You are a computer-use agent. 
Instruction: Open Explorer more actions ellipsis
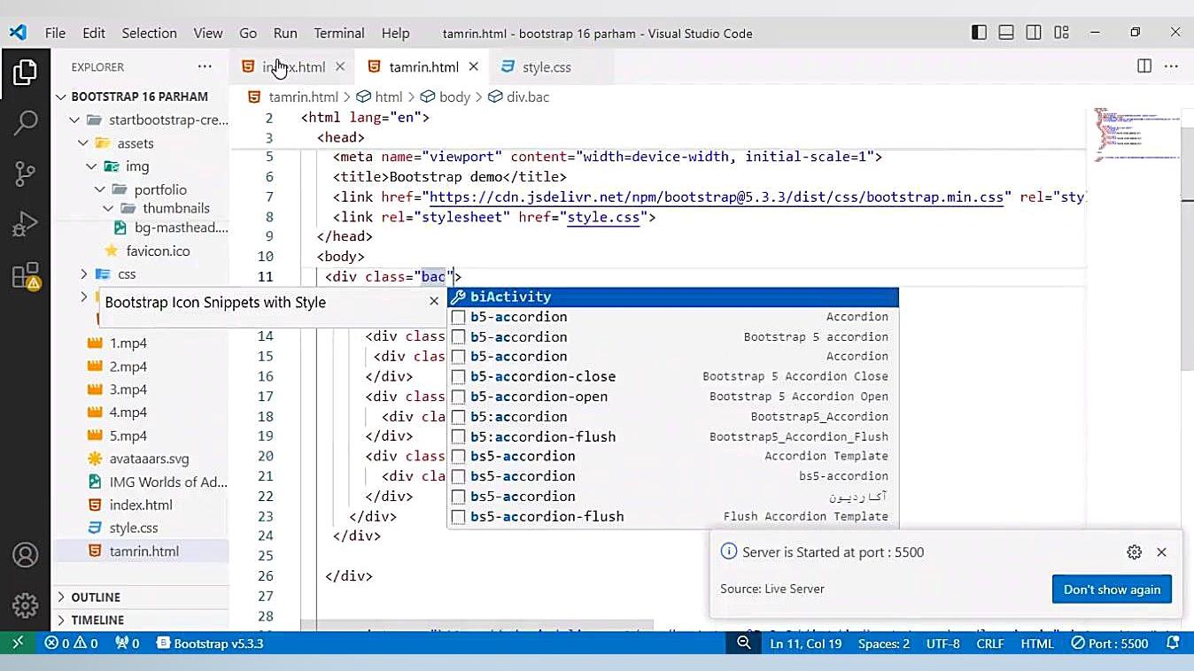click(x=205, y=67)
